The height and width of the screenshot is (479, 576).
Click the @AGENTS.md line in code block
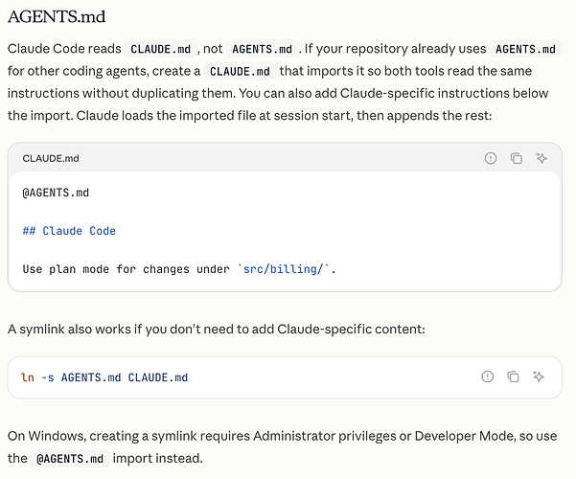click(x=56, y=193)
